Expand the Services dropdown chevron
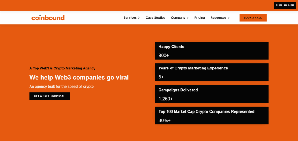298x141 pixels. coord(139,18)
